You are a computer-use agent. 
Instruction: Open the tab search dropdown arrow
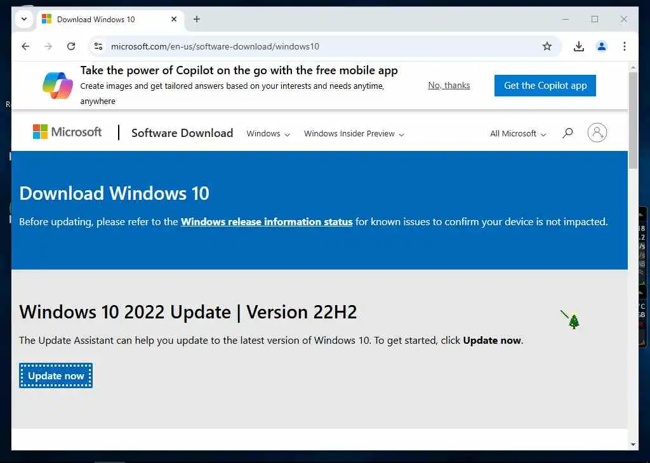[24, 19]
